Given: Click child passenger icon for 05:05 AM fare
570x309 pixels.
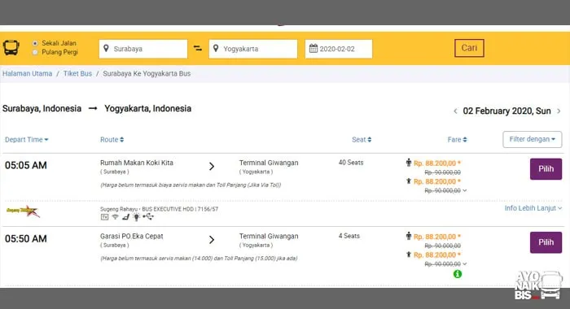Looking at the screenshot, I should pyautogui.click(x=409, y=181).
